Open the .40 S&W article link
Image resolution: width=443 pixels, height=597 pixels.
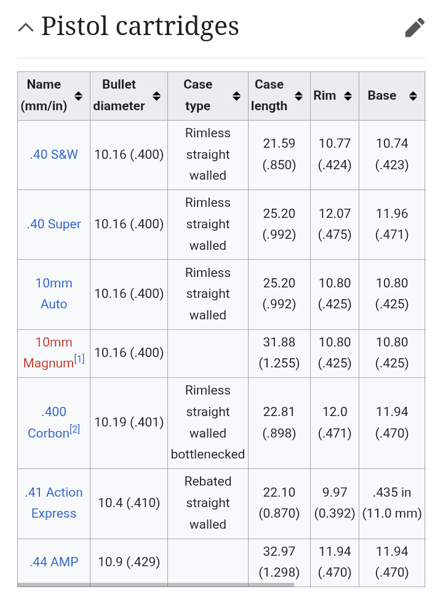[x=54, y=154]
